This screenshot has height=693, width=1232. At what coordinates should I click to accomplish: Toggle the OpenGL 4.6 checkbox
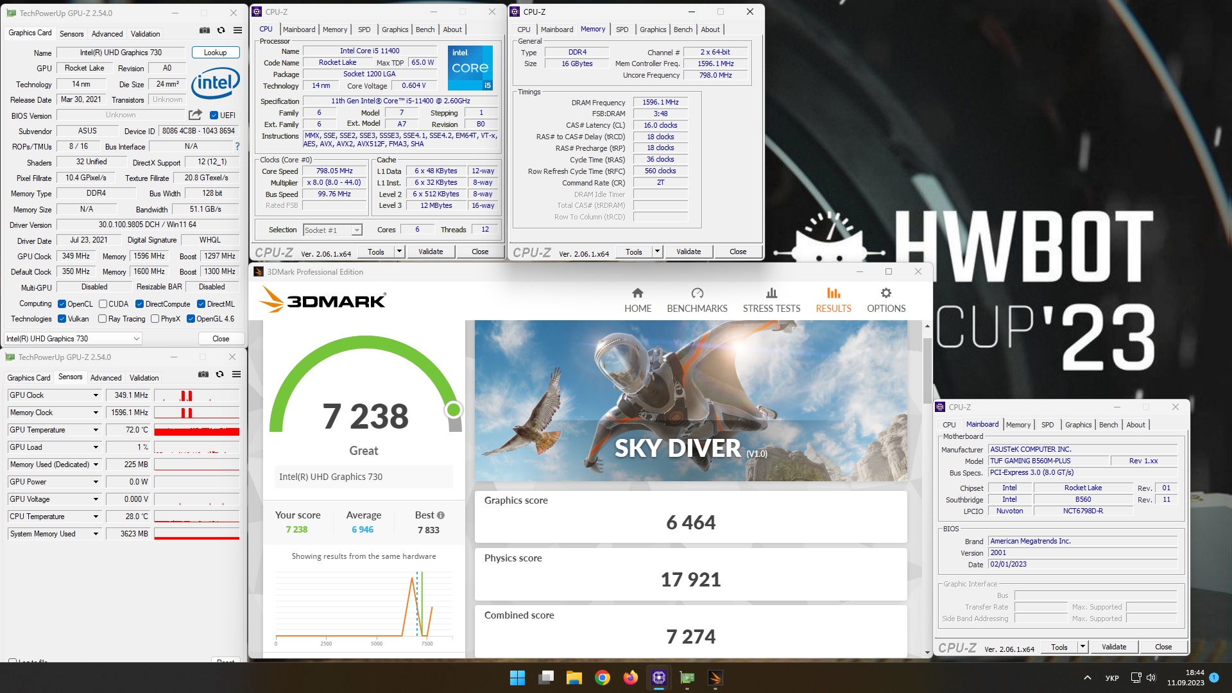191,319
